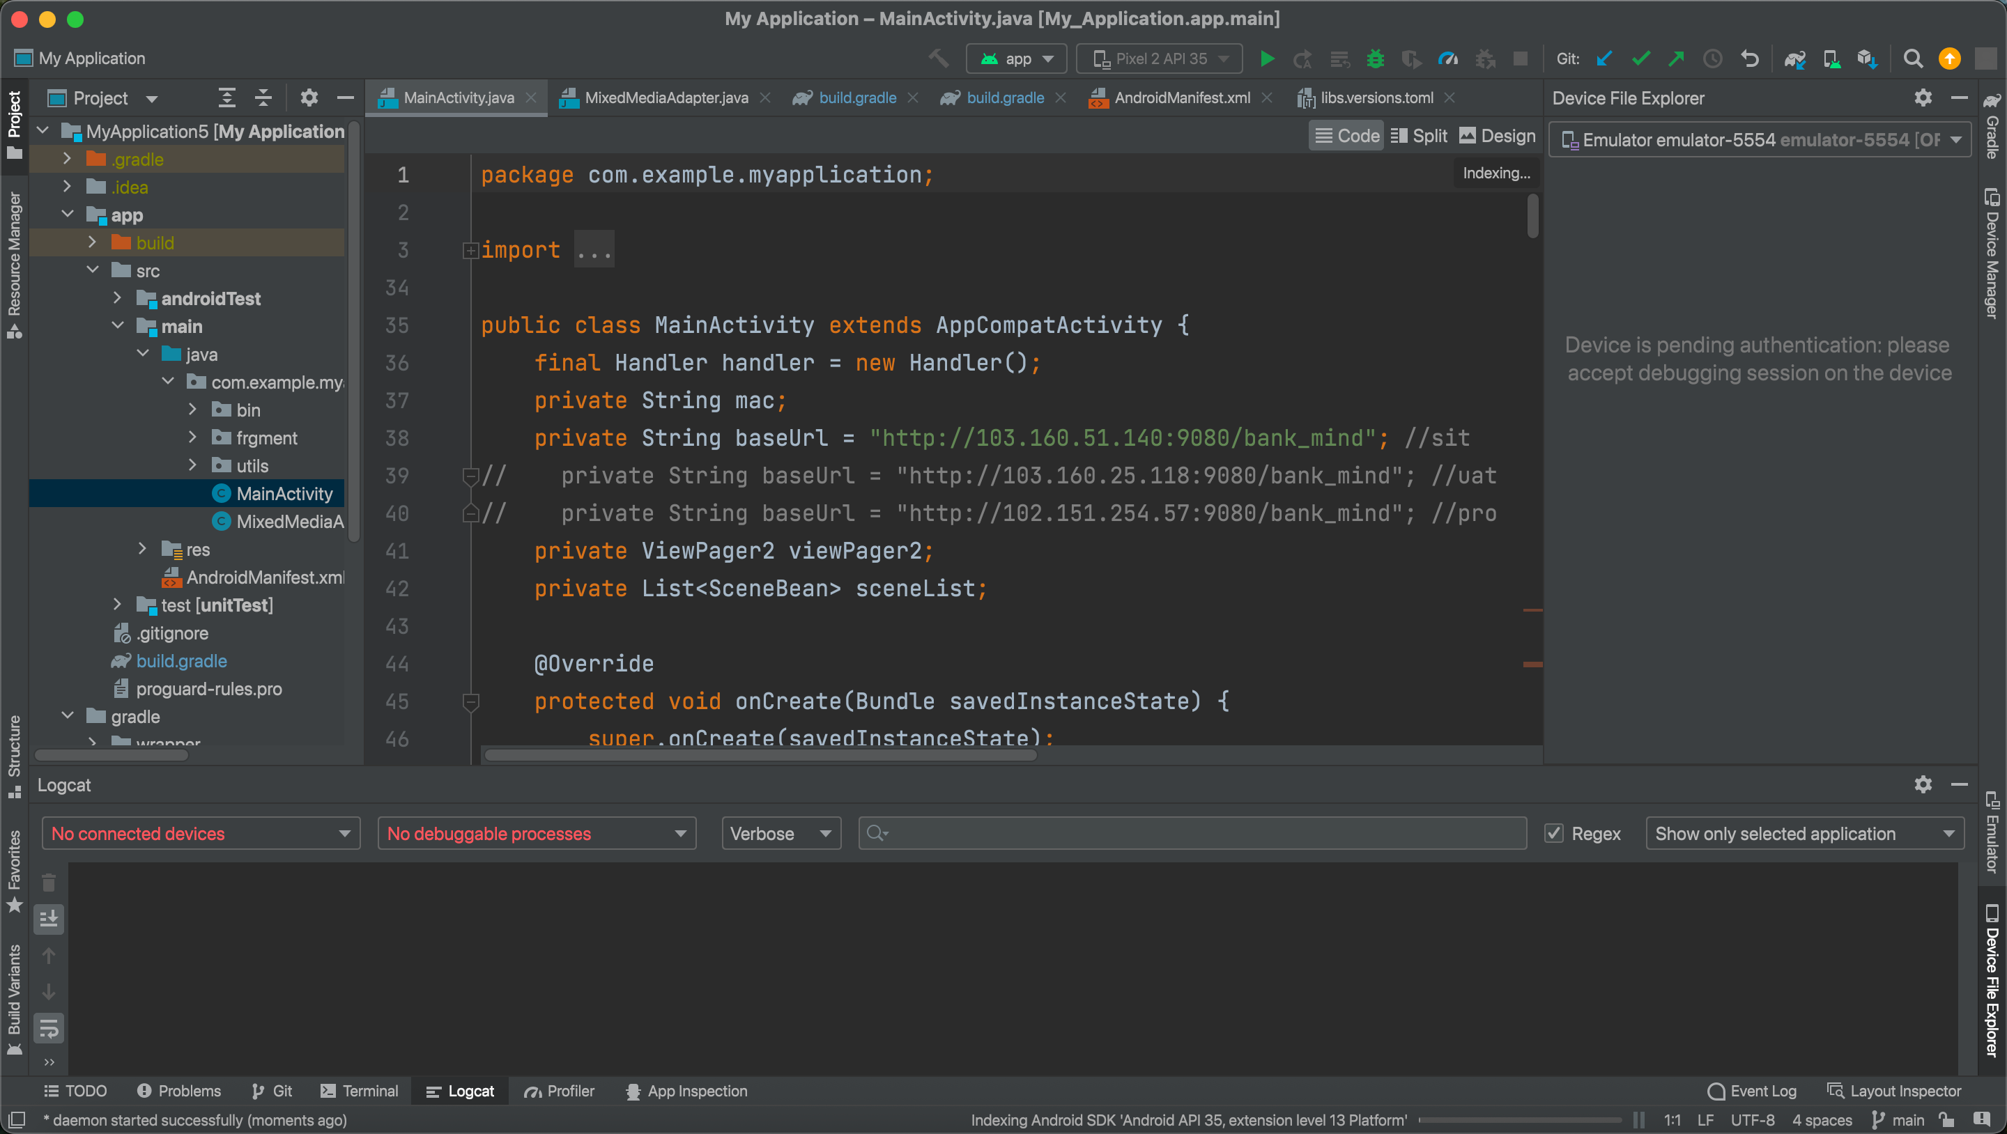Image resolution: width=2007 pixels, height=1134 pixels.
Task: Expand the res folder in project tree
Action: (141, 549)
